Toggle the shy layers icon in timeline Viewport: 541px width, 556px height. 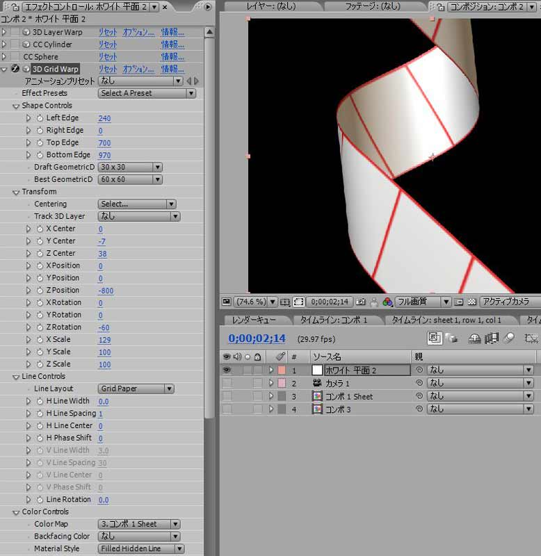pyautogui.click(x=474, y=338)
